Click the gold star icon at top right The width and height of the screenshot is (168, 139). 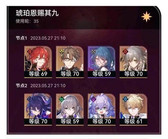(147, 17)
